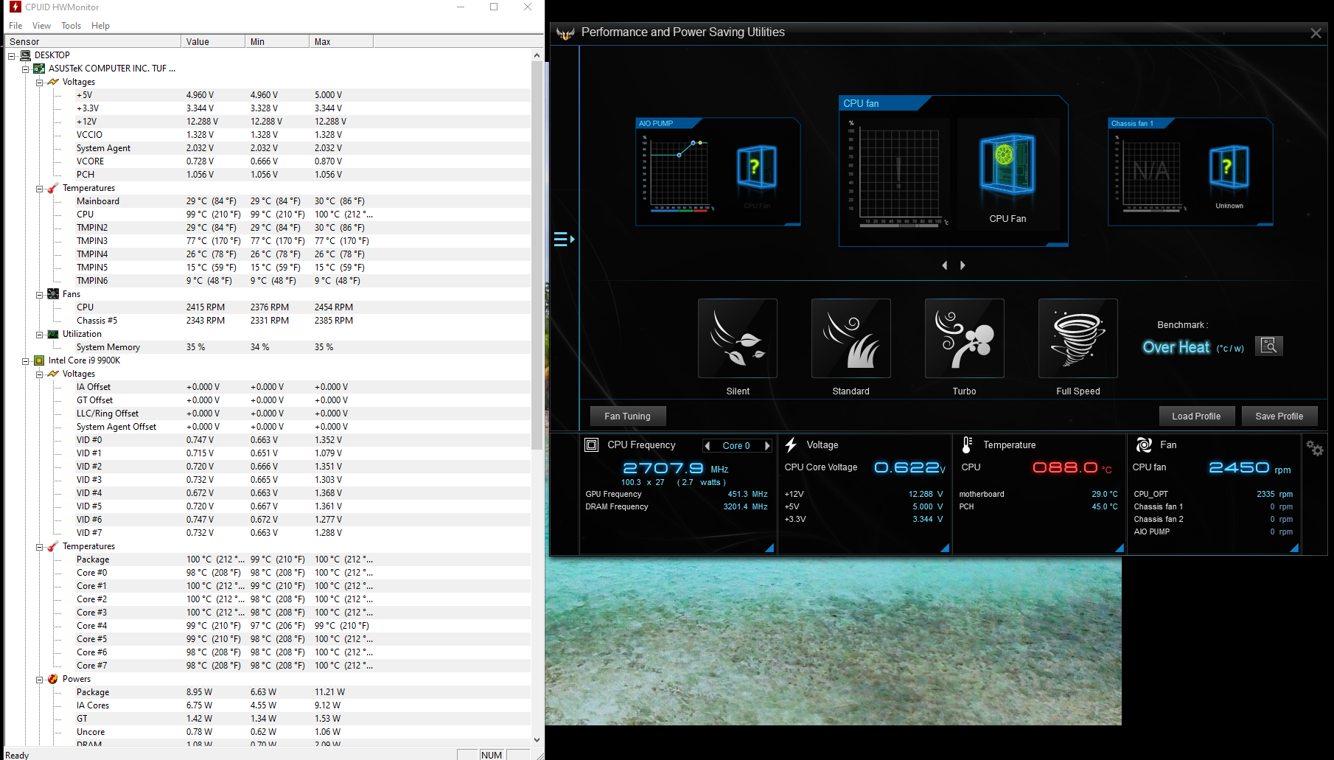Select the Silent fan mode icon
The width and height of the screenshot is (1334, 760).
coord(738,338)
